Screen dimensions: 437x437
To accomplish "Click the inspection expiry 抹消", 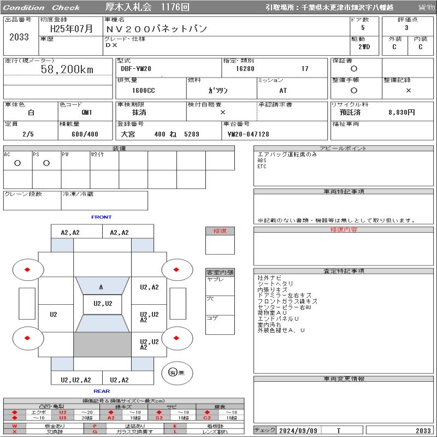I will [139, 113].
